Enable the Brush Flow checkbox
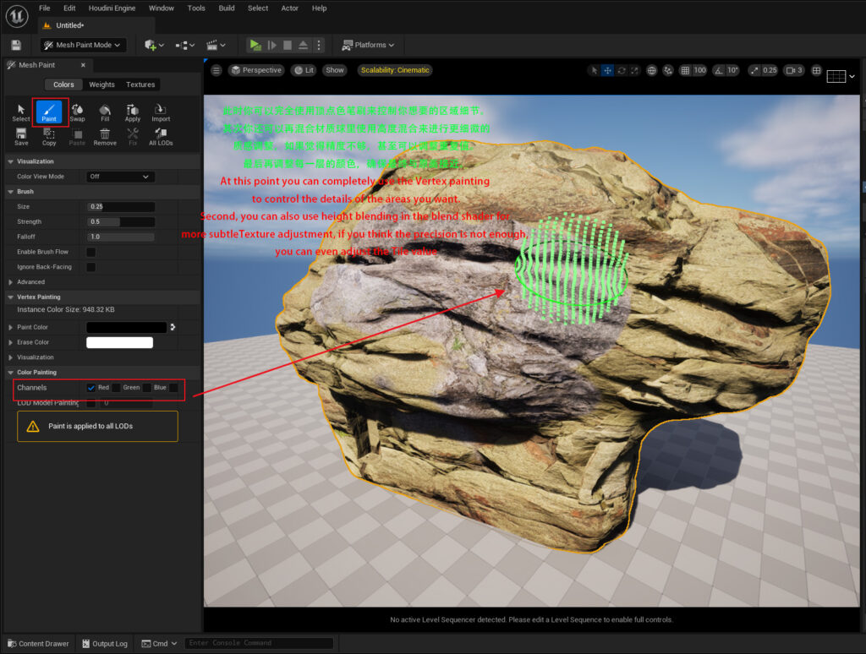 click(91, 252)
